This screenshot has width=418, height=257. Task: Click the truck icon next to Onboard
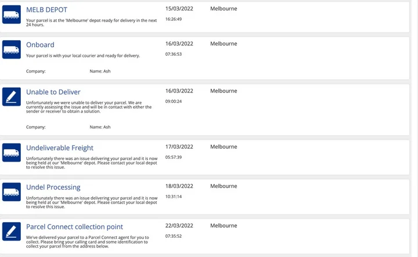point(12,49)
